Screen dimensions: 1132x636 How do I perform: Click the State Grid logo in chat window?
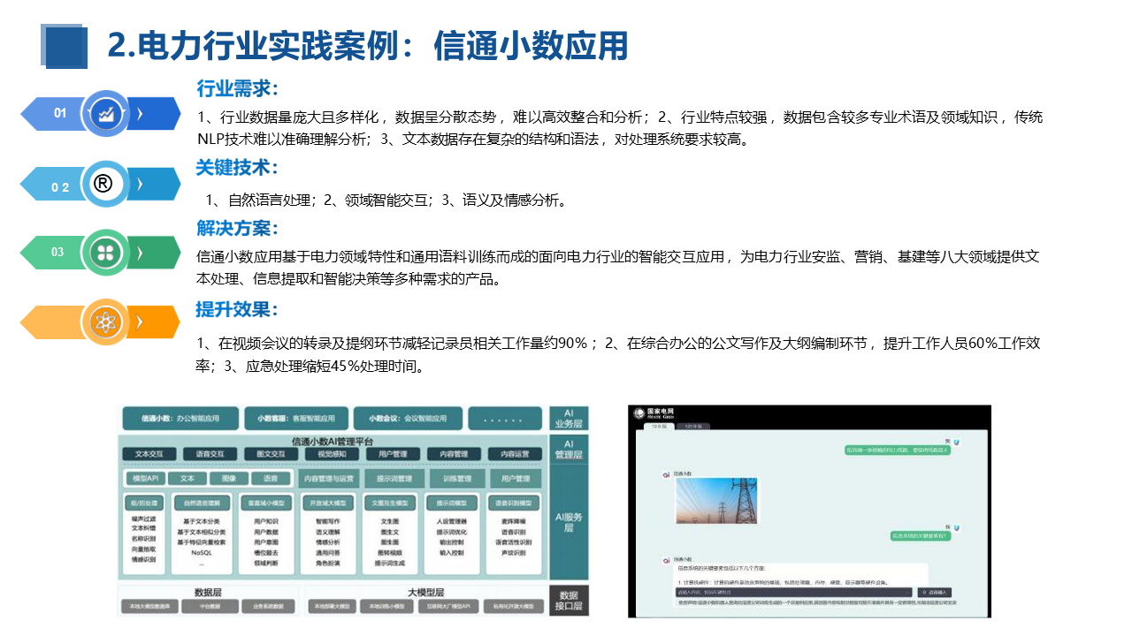pyautogui.click(x=653, y=413)
